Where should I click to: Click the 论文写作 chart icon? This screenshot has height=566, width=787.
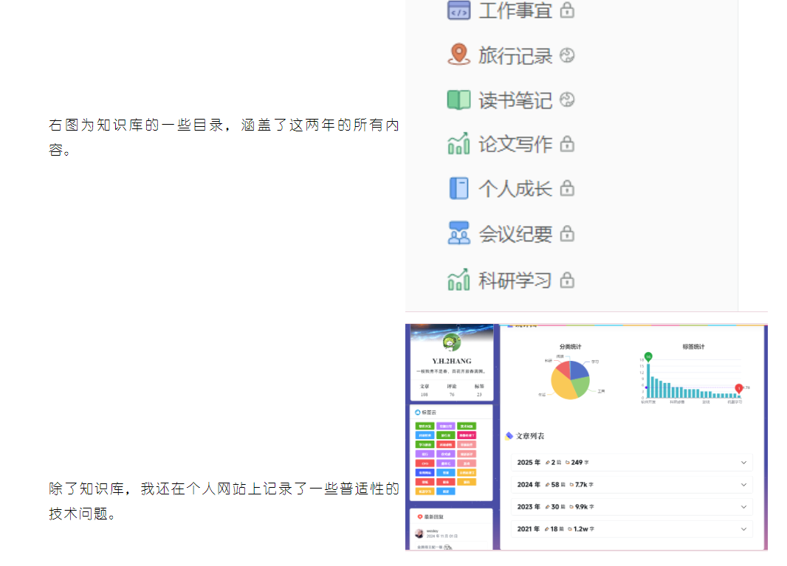458,144
